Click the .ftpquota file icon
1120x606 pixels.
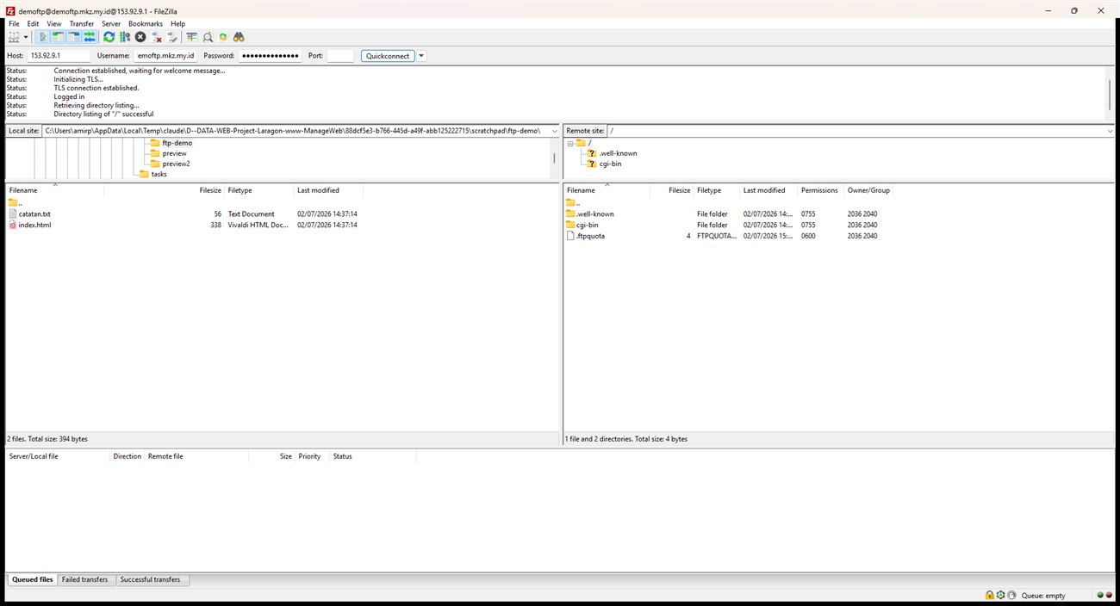click(570, 236)
